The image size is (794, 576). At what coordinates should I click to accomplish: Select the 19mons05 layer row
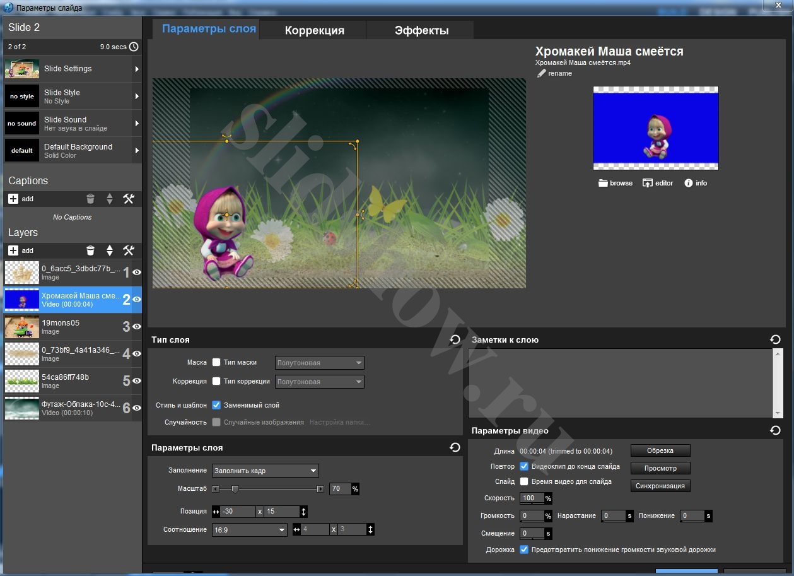click(73, 327)
